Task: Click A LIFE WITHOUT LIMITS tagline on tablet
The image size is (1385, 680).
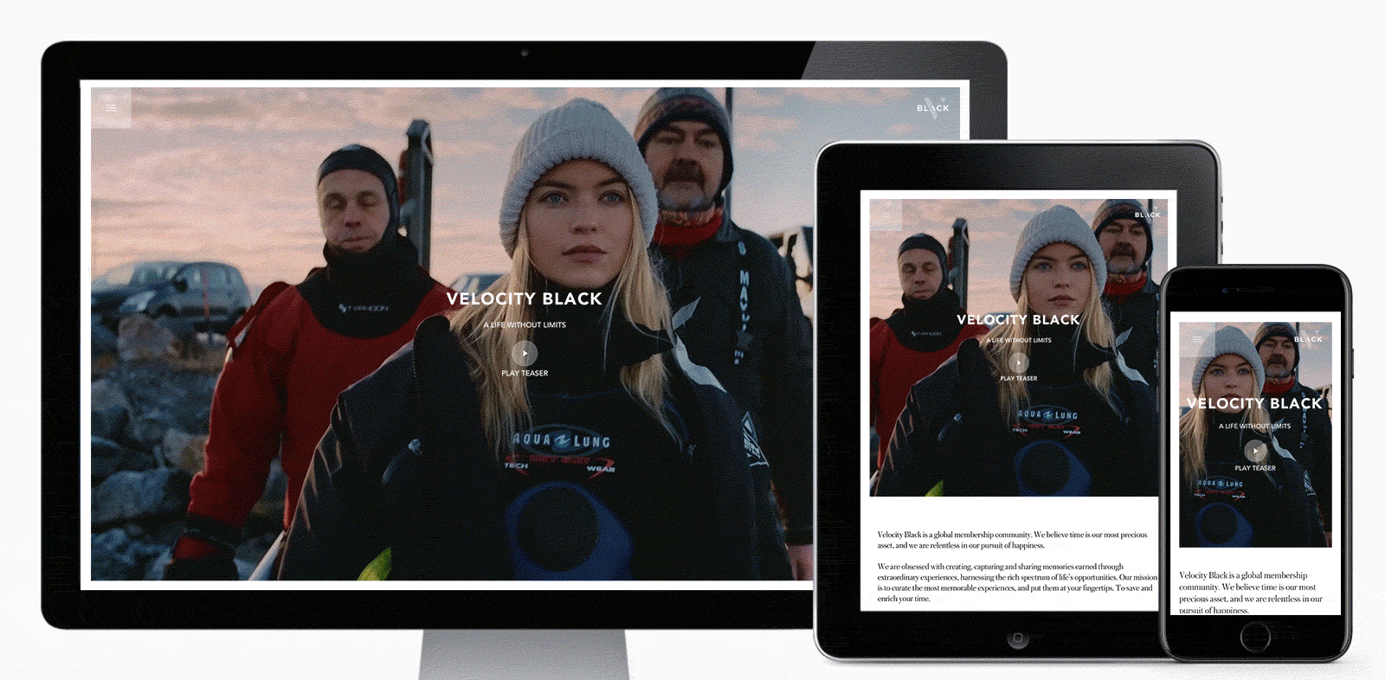Action: tap(1019, 341)
